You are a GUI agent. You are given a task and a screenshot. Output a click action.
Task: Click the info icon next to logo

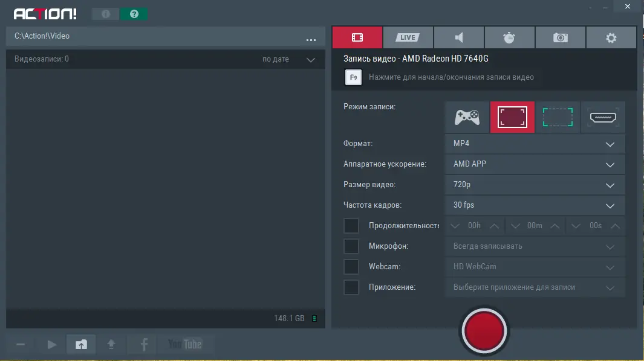coord(106,14)
